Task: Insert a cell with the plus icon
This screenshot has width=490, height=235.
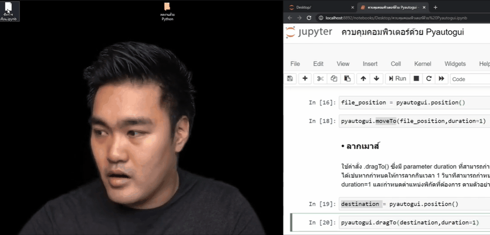Action: (x=305, y=79)
